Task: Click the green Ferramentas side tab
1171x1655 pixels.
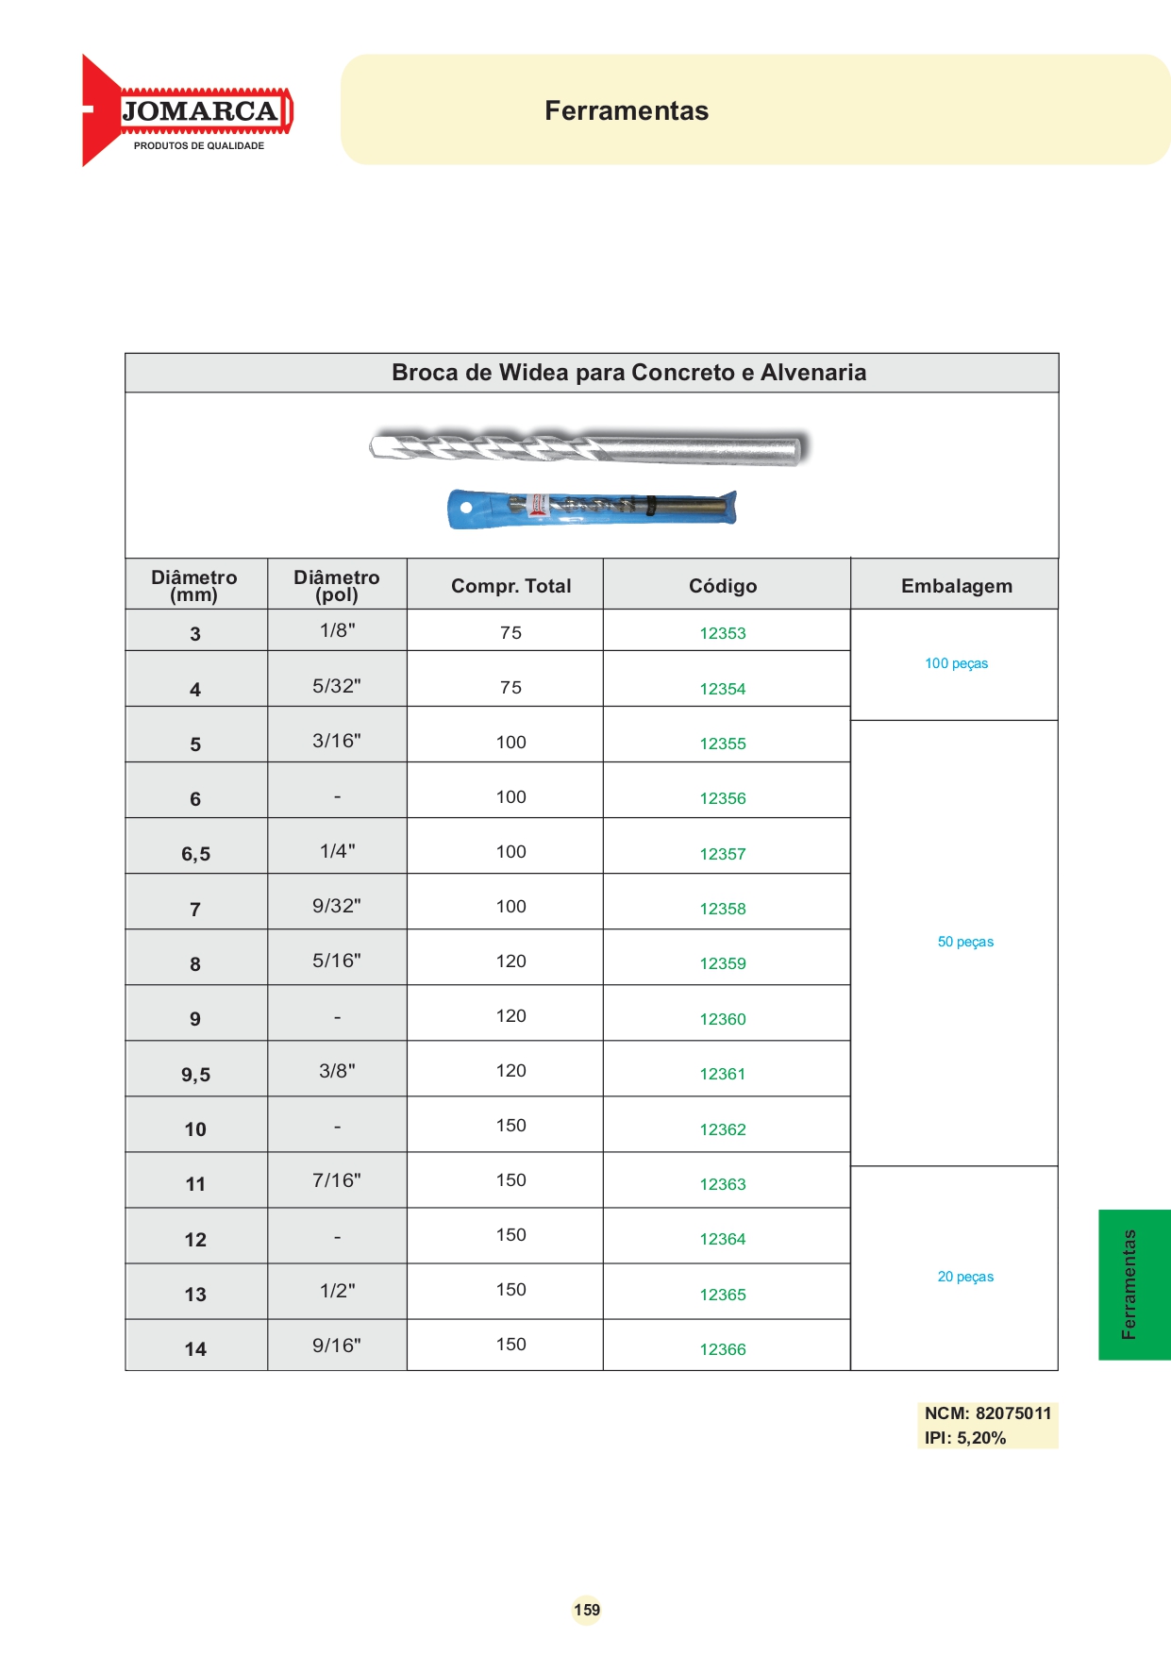Action: tap(1134, 1284)
